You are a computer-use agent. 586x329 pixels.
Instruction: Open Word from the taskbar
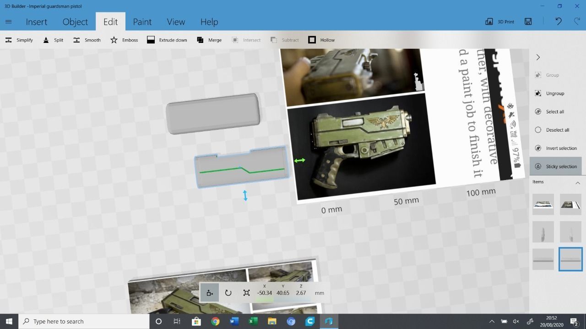pyautogui.click(x=234, y=321)
